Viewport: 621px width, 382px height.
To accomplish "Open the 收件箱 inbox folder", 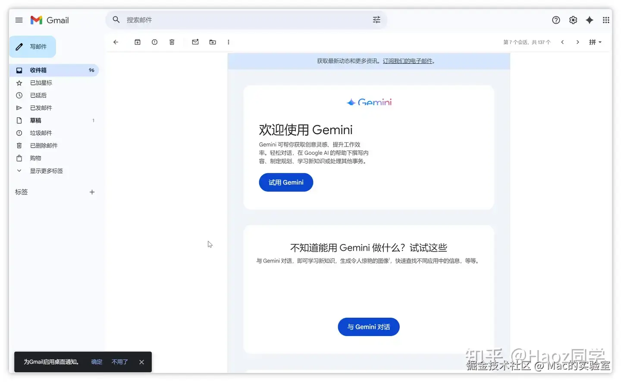I will [54, 70].
